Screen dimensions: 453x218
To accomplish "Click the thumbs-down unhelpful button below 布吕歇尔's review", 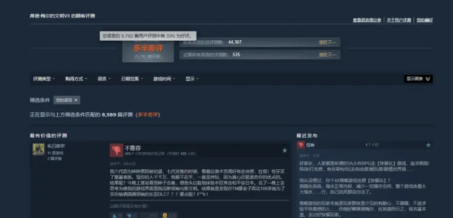I will [131, 215].
